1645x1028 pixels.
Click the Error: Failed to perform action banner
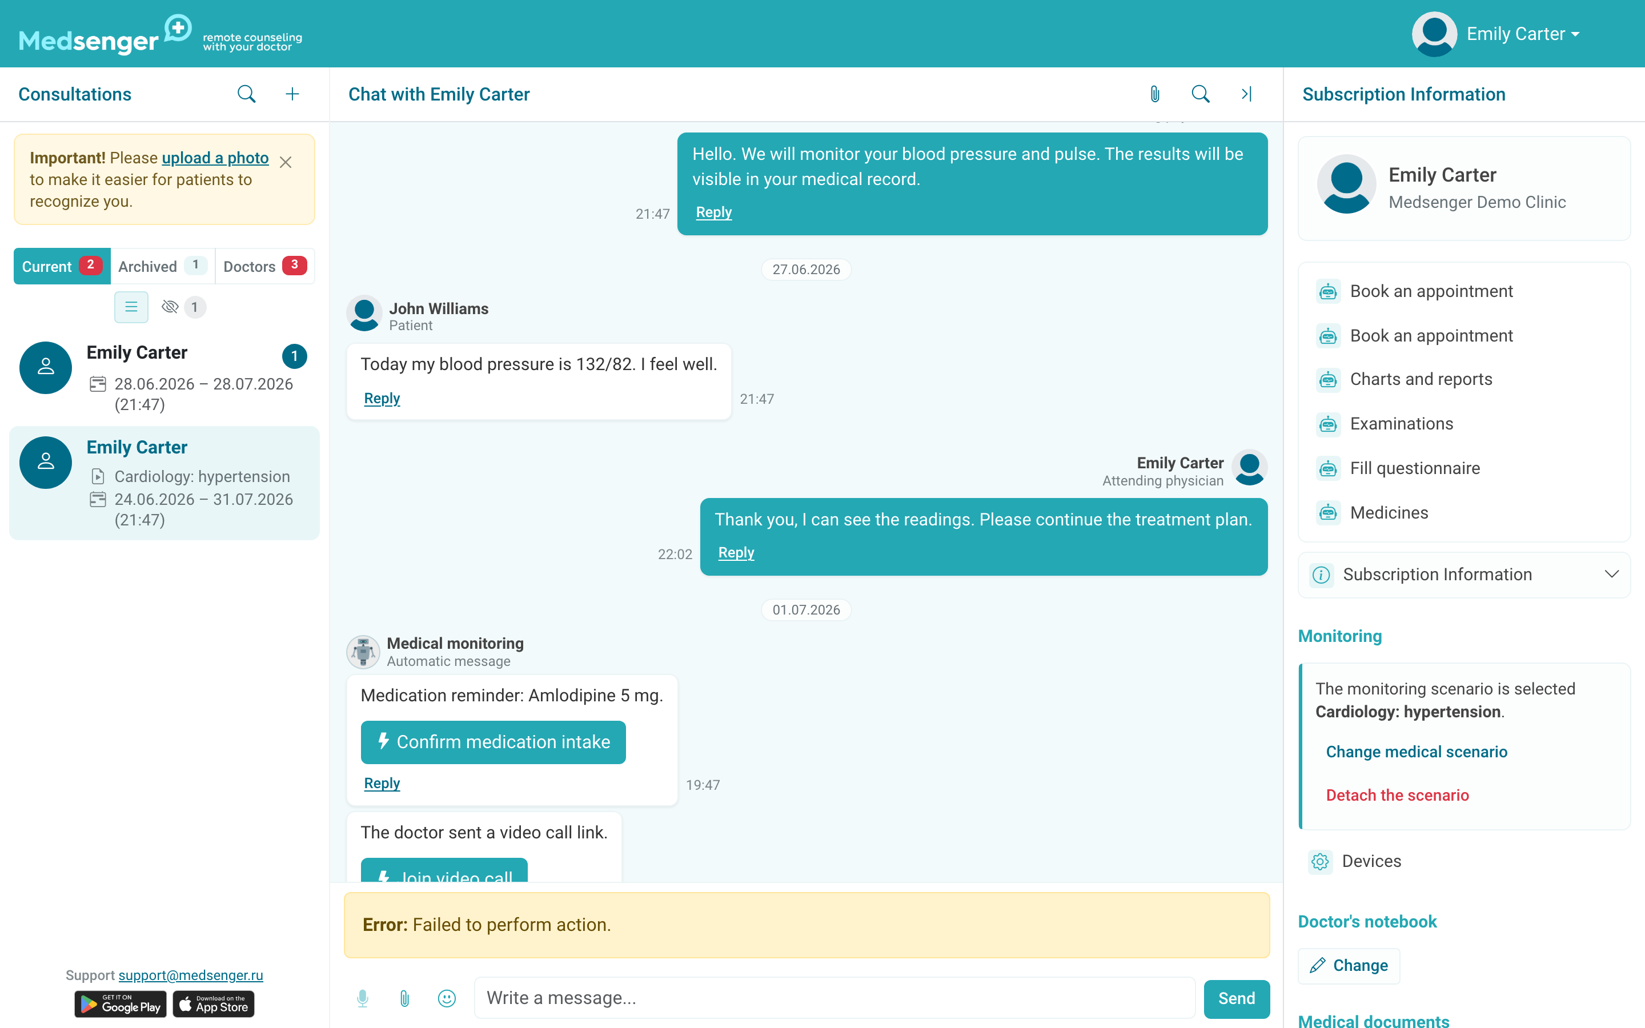point(807,925)
